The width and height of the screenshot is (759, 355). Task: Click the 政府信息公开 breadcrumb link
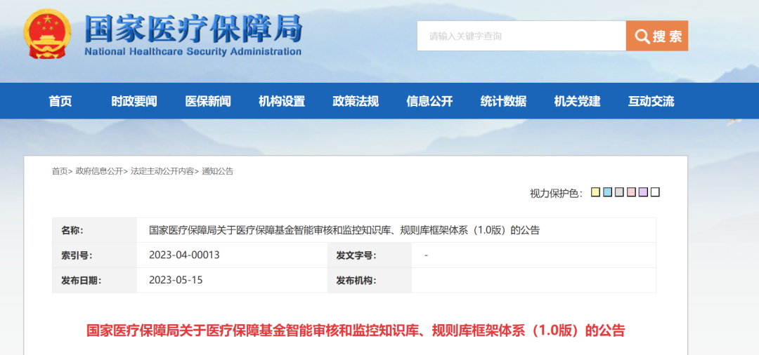click(x=99, y=171)
